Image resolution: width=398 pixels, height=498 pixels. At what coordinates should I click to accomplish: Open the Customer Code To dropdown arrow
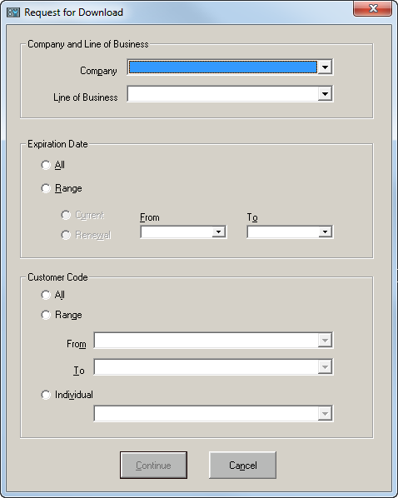325,367
